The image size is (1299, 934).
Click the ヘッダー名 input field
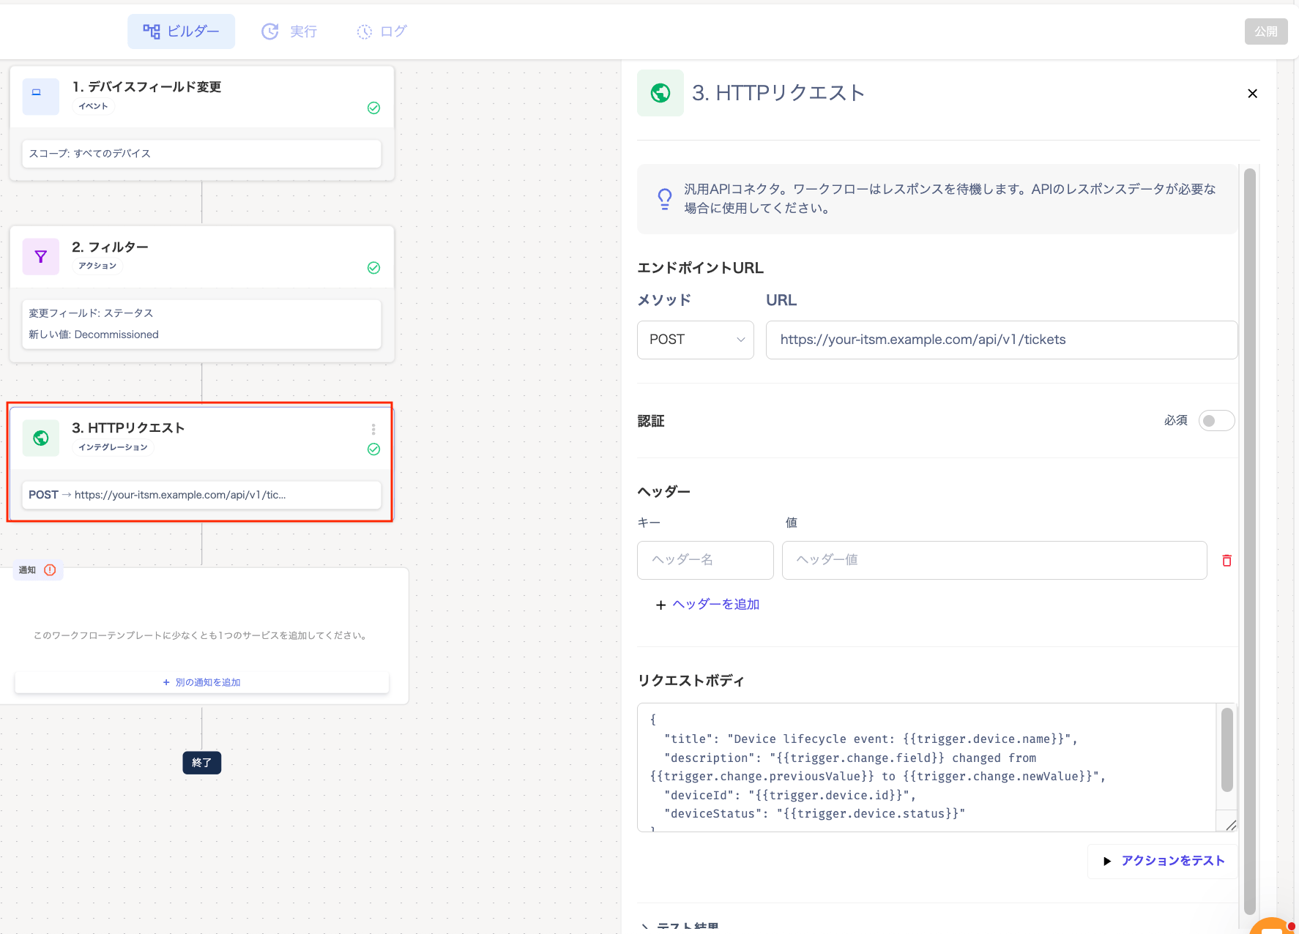click(705, 560)
